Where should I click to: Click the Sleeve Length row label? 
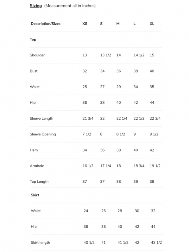(42, 119)
